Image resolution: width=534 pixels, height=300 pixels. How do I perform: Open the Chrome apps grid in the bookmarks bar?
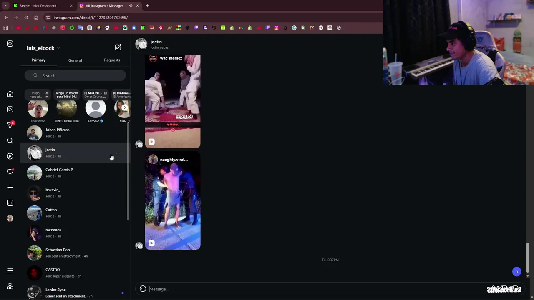[x=5, y=28]
